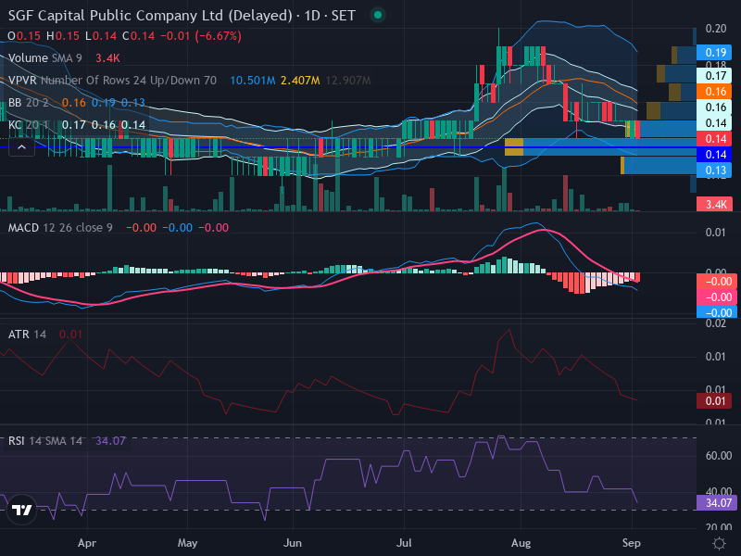Click the May date on time axis

[x=187, y=543]
